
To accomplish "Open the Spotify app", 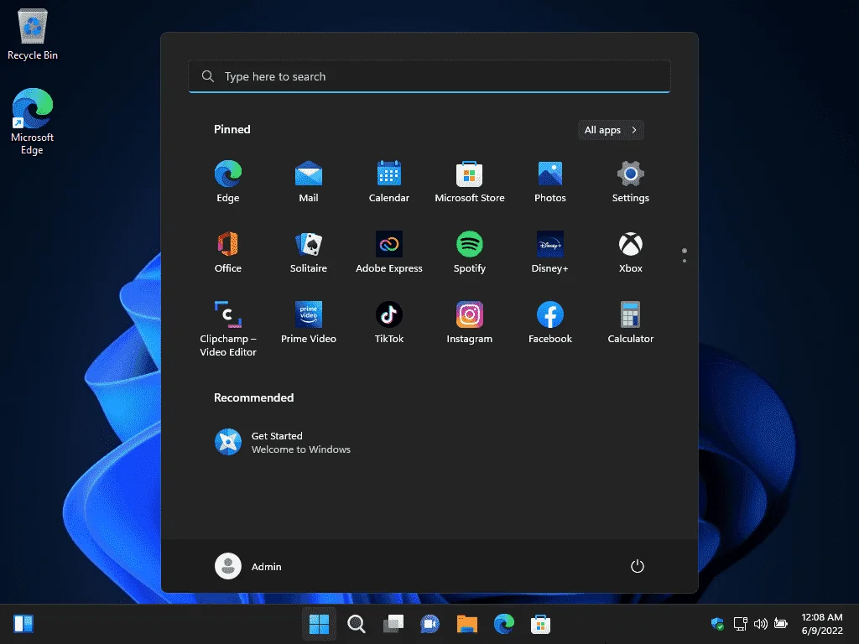I will 470,252.
